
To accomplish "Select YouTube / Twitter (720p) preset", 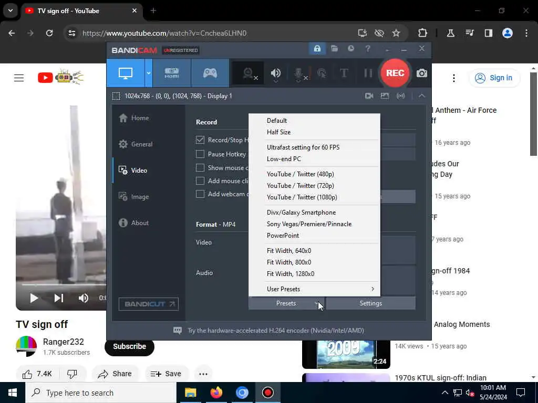I will [x=315, y=186].
